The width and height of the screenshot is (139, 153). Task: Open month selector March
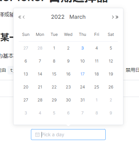77,17
